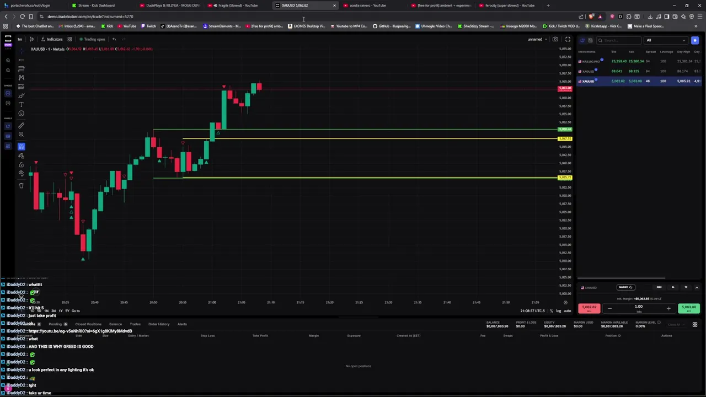
Task: Select the XABCD pattern tool
Action: tap(21, 78)
